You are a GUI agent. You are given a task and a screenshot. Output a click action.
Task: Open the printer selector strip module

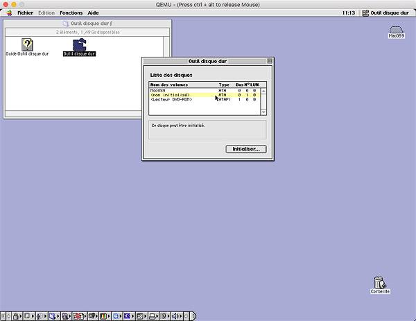click(154, 316)
